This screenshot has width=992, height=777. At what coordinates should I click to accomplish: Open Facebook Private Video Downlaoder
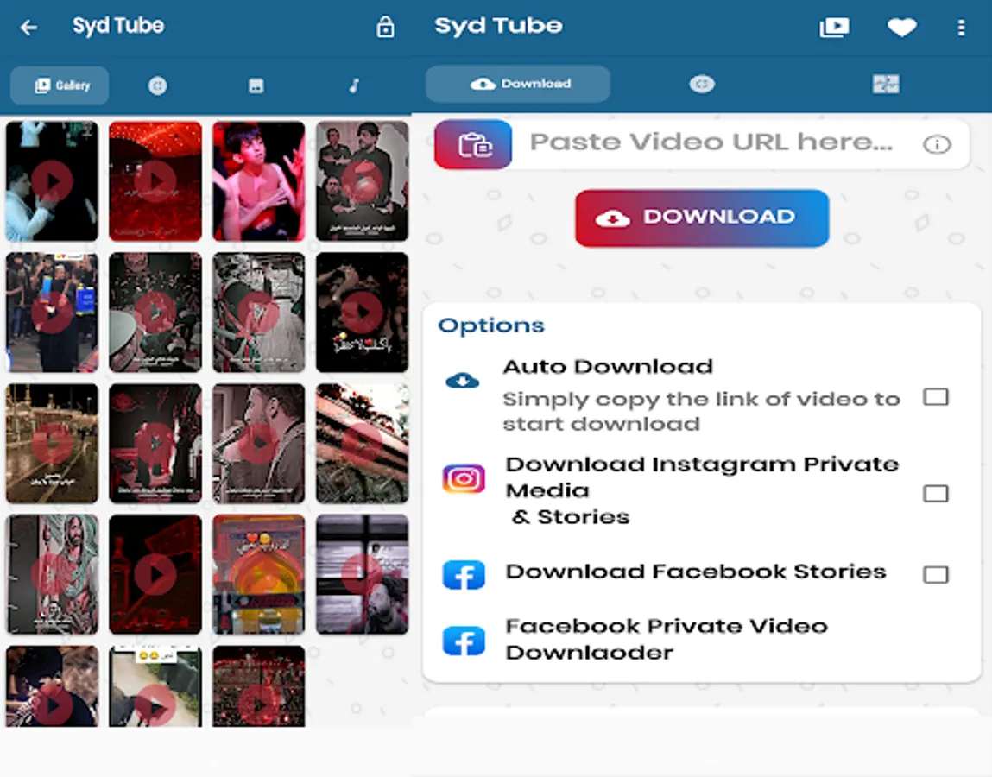point(702,639)
